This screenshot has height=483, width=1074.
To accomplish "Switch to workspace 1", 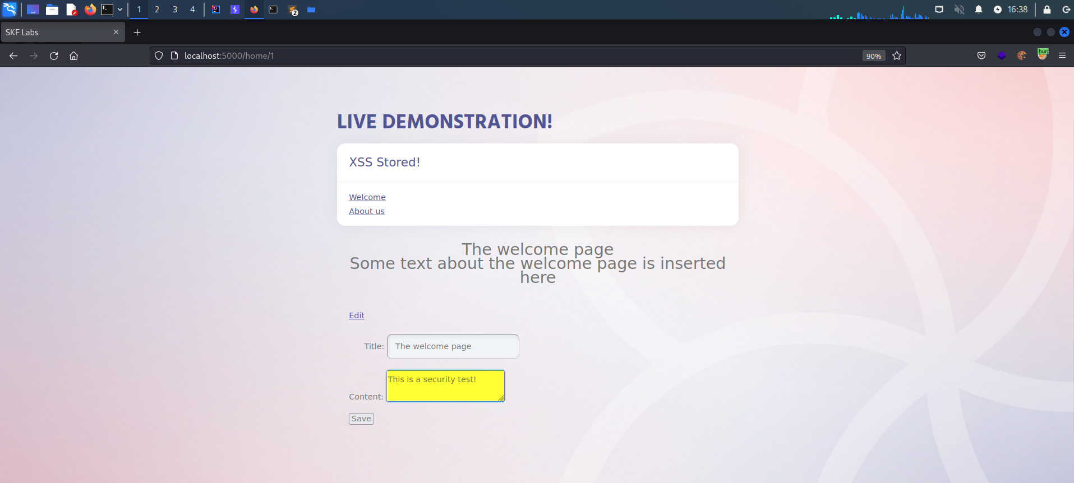I will (x=139, y=10).
